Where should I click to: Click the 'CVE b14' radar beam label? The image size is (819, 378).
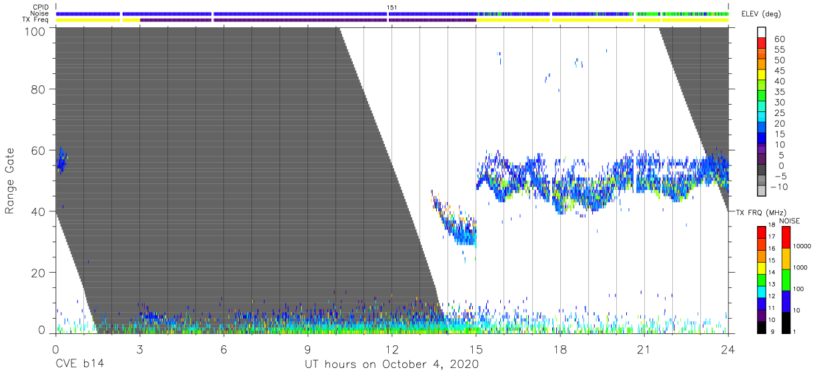(x=79, y=365)
